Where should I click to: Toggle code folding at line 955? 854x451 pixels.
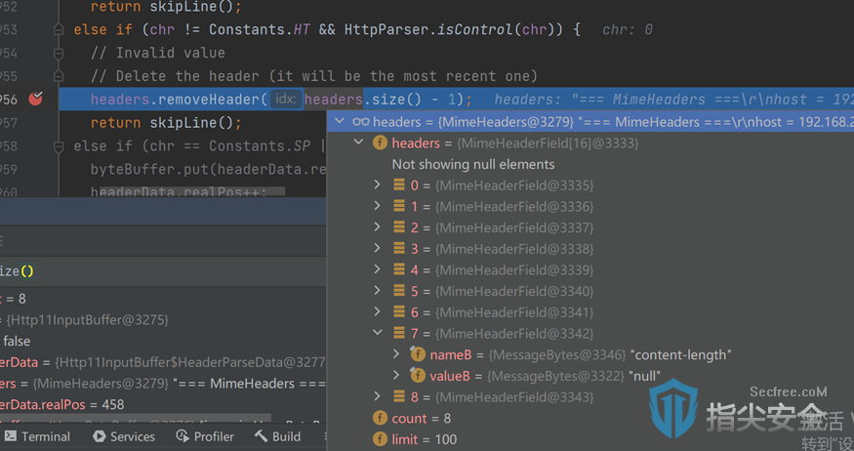click(x=59, y=76)
